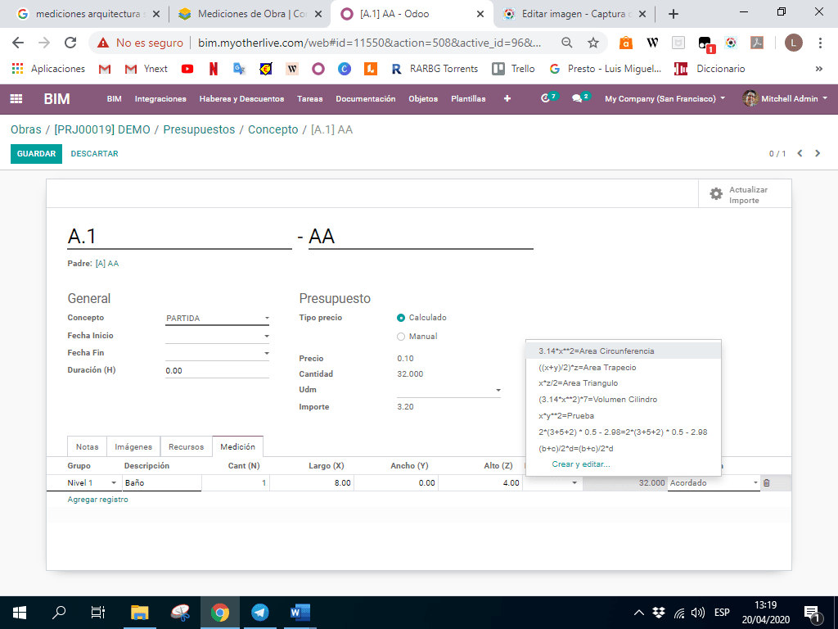Open My Company (San Francisco) selector
The width and height of the screenshot is (838, 629).
(x=665, y=98)
